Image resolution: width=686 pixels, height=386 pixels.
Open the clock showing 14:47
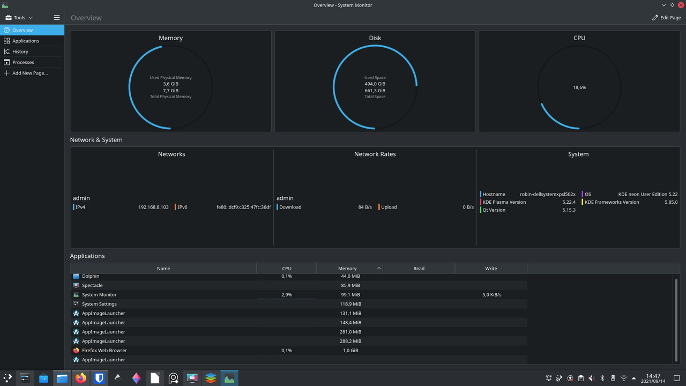tap(653, 378)
